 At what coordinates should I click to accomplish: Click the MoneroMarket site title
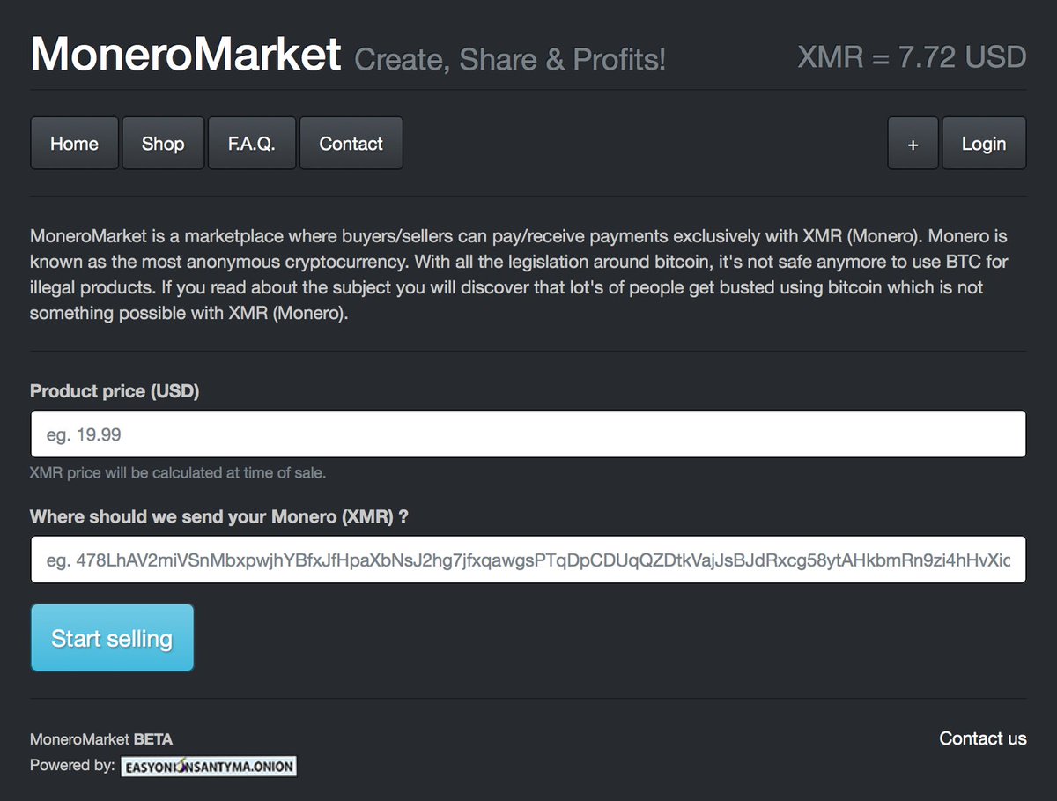click(x=186, y=54)
